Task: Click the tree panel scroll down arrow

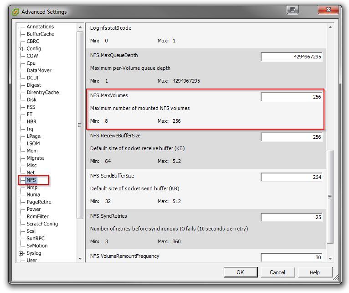Action: click(x=80, y=258)
